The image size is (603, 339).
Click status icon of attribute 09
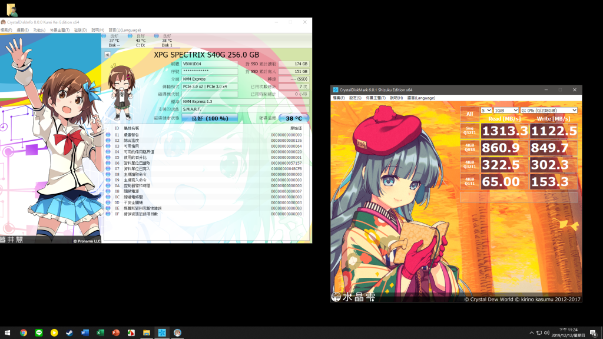(108, 180)
